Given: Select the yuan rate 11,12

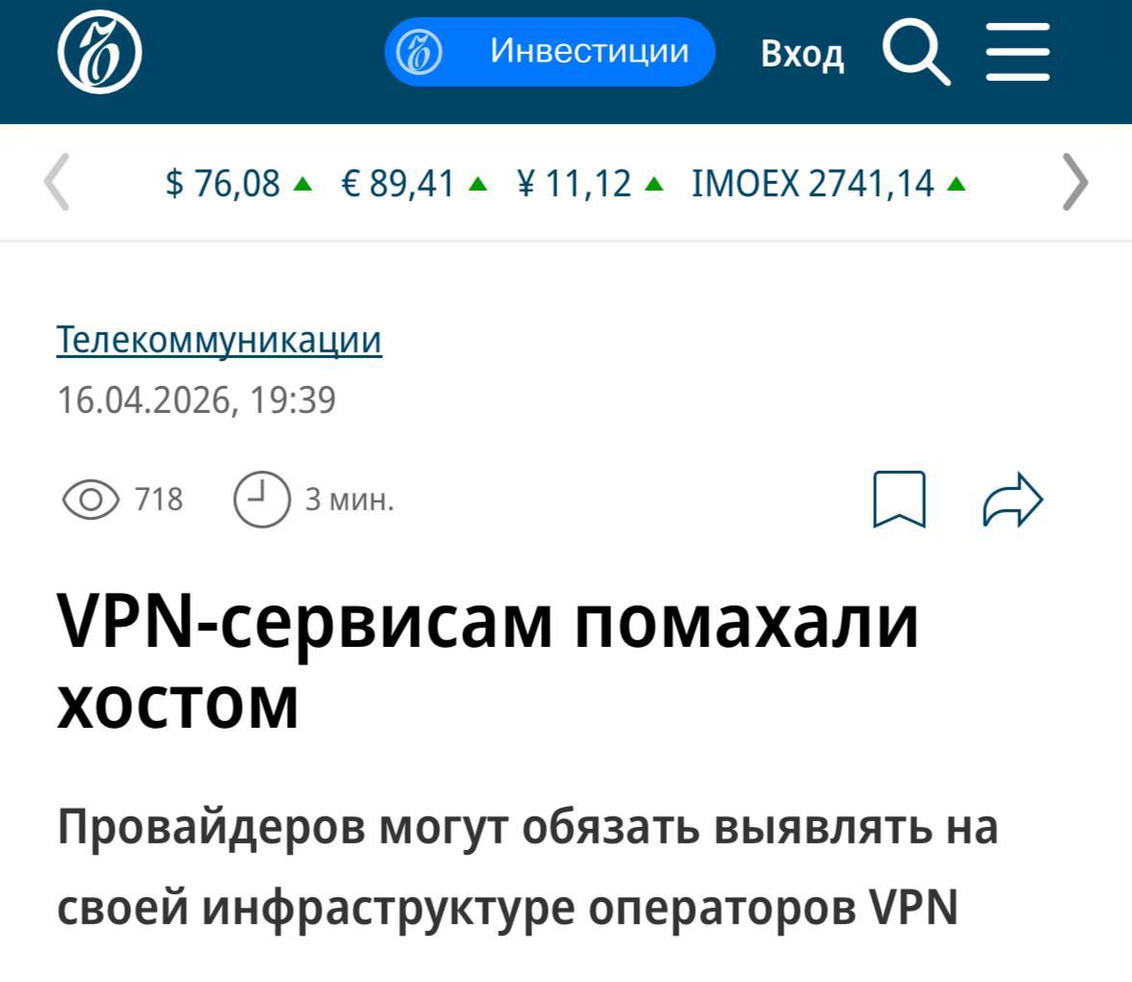Looking at the screenshot, I should pyautogui.click(x=591, y=183).
